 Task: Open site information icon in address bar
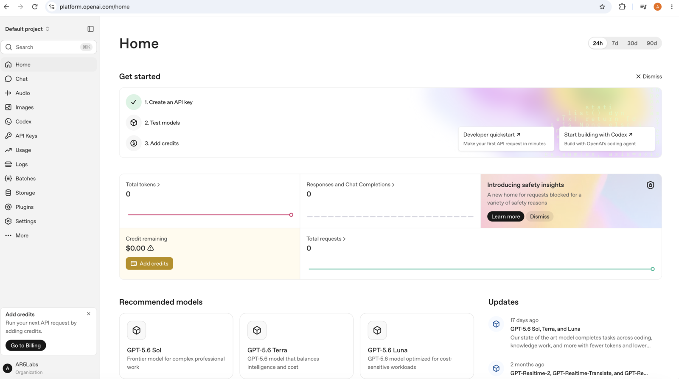click(x=52, y=7)
